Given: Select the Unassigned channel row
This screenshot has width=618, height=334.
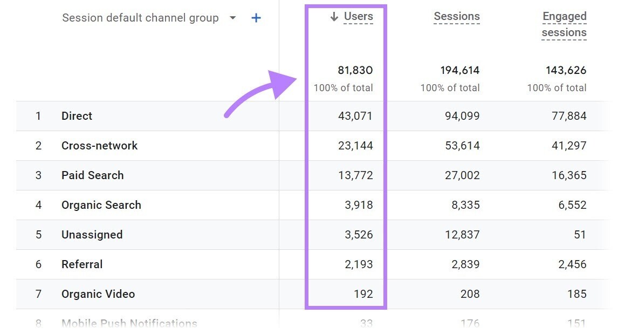Looking at the screenshot, I should (92, 234).
